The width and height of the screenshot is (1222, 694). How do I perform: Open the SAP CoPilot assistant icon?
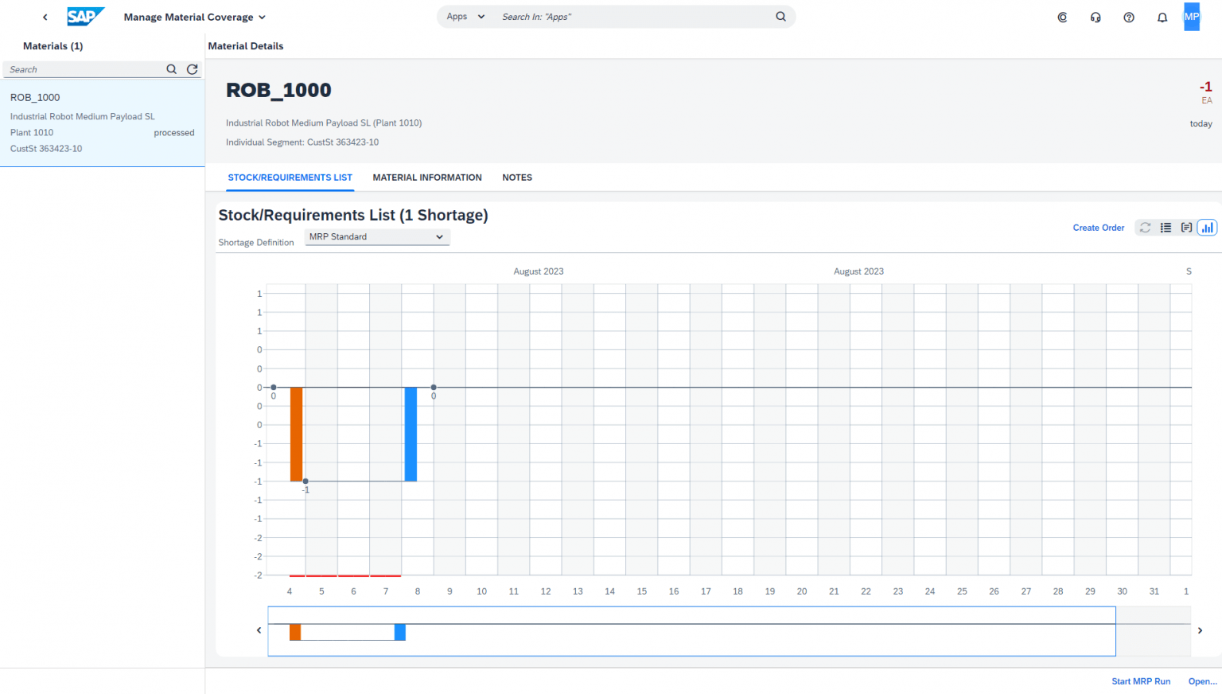click(1062, 17)
